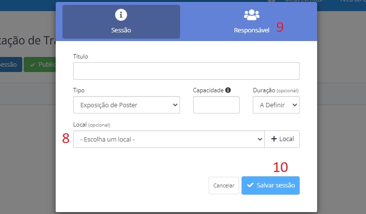
Task: Focus the Título text field
Action: [x=186, y=71]
